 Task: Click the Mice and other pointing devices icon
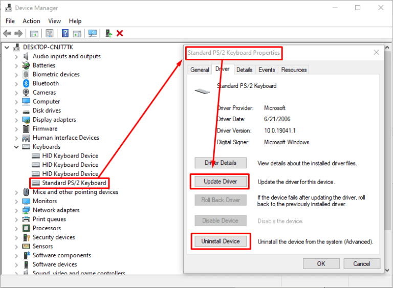point(26,192)
